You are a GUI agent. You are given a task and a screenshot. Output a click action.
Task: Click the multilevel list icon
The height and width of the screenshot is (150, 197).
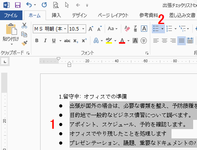pos(182,29)
